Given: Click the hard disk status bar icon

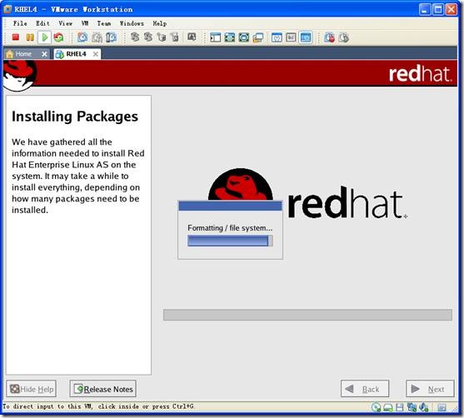Looking at the screenshot, I should pos(388,408).
